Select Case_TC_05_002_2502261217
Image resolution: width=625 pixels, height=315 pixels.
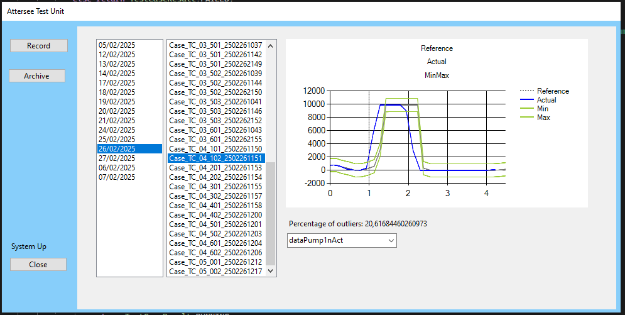(217, 272)
